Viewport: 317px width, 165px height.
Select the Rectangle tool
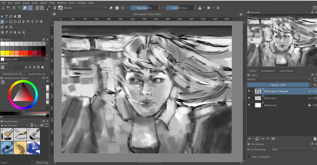coord(11,22)
